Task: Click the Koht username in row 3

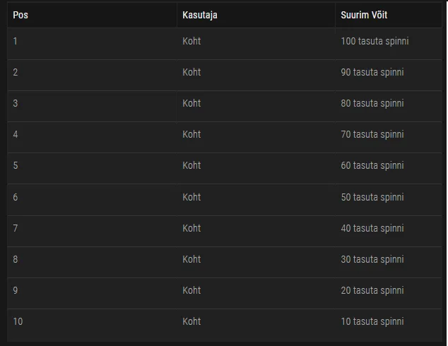Action: [x=191, y=103]
